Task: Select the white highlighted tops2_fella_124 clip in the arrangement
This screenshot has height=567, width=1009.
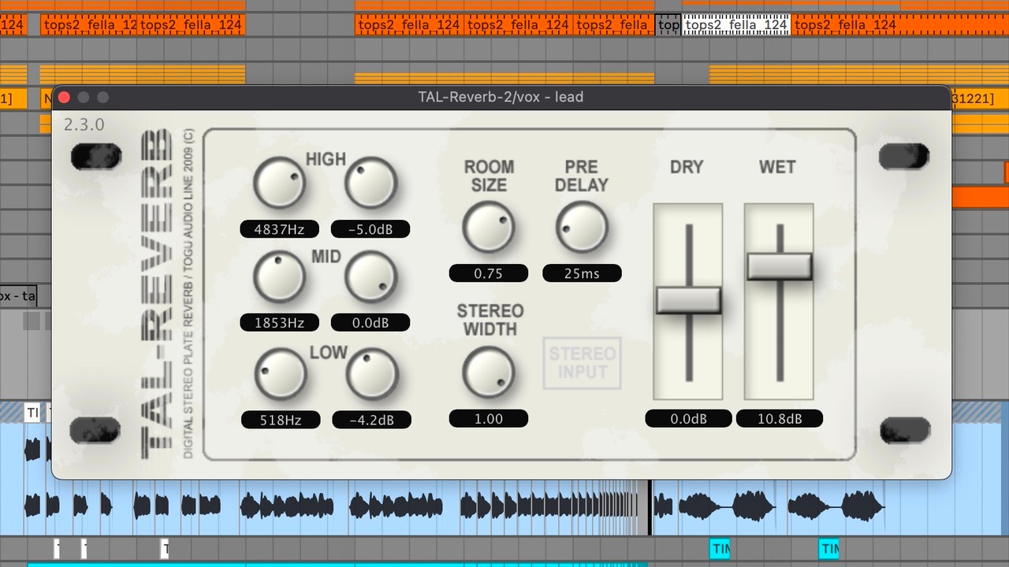Action: (x=736, y=25)
